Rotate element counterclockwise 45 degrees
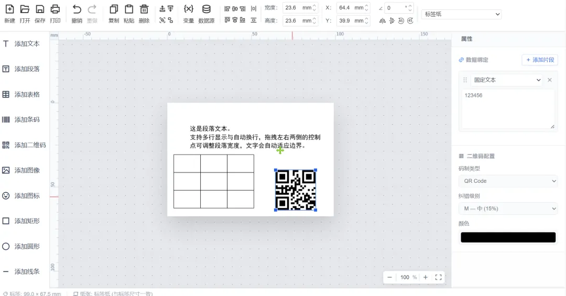The width and height of the screenshot is (566, 296). [x=401, y=20]
